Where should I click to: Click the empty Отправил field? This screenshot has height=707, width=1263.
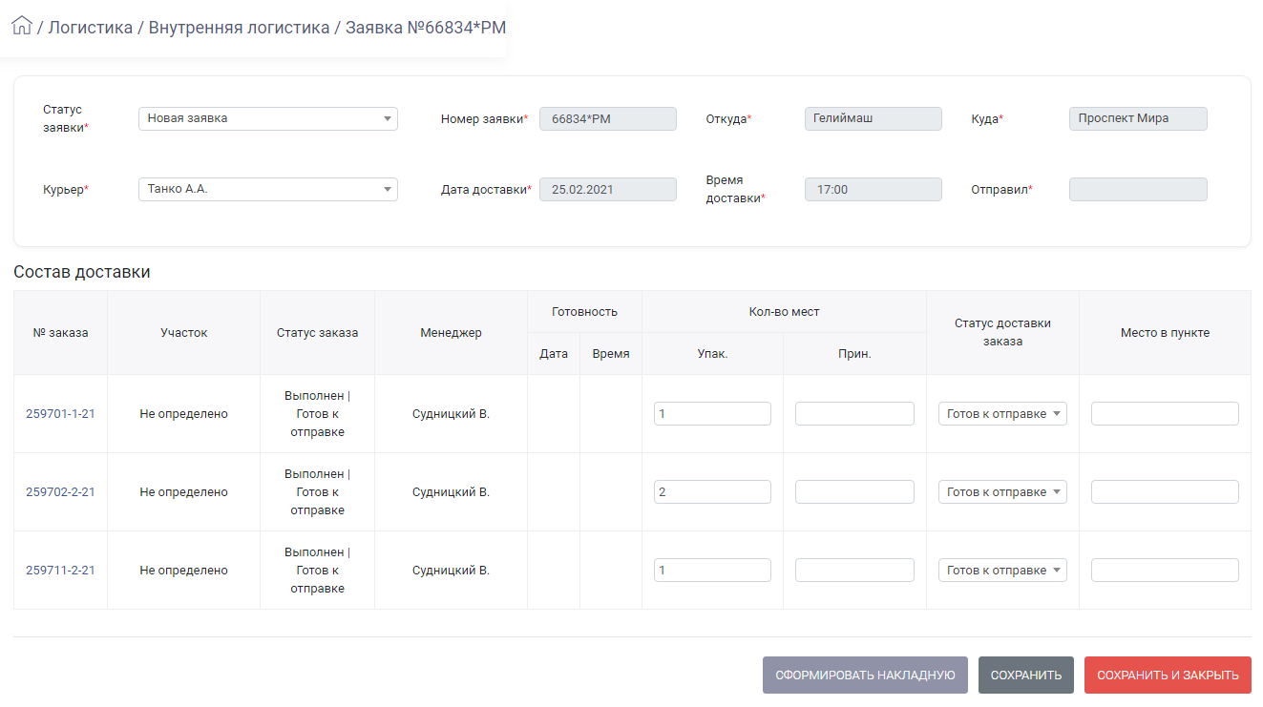pos(1138,189)
